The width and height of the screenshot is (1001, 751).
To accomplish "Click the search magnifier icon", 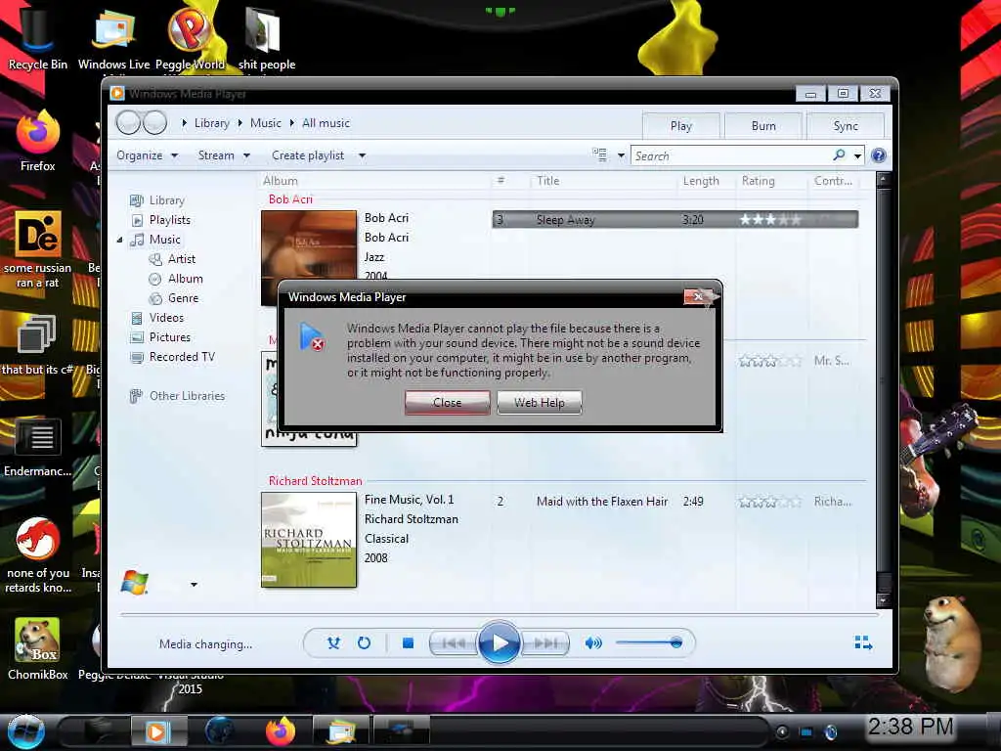I will pos(839,155).
